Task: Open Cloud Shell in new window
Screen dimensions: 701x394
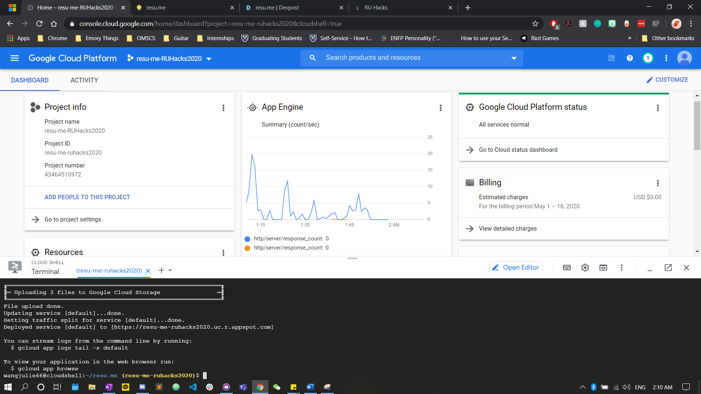Action: point(668,267)
